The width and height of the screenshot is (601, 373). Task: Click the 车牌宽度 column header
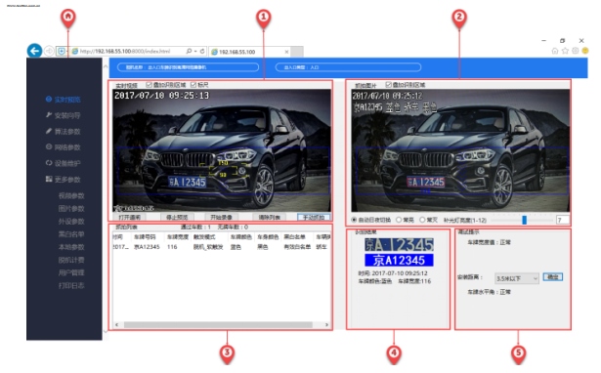click(178, 237)
